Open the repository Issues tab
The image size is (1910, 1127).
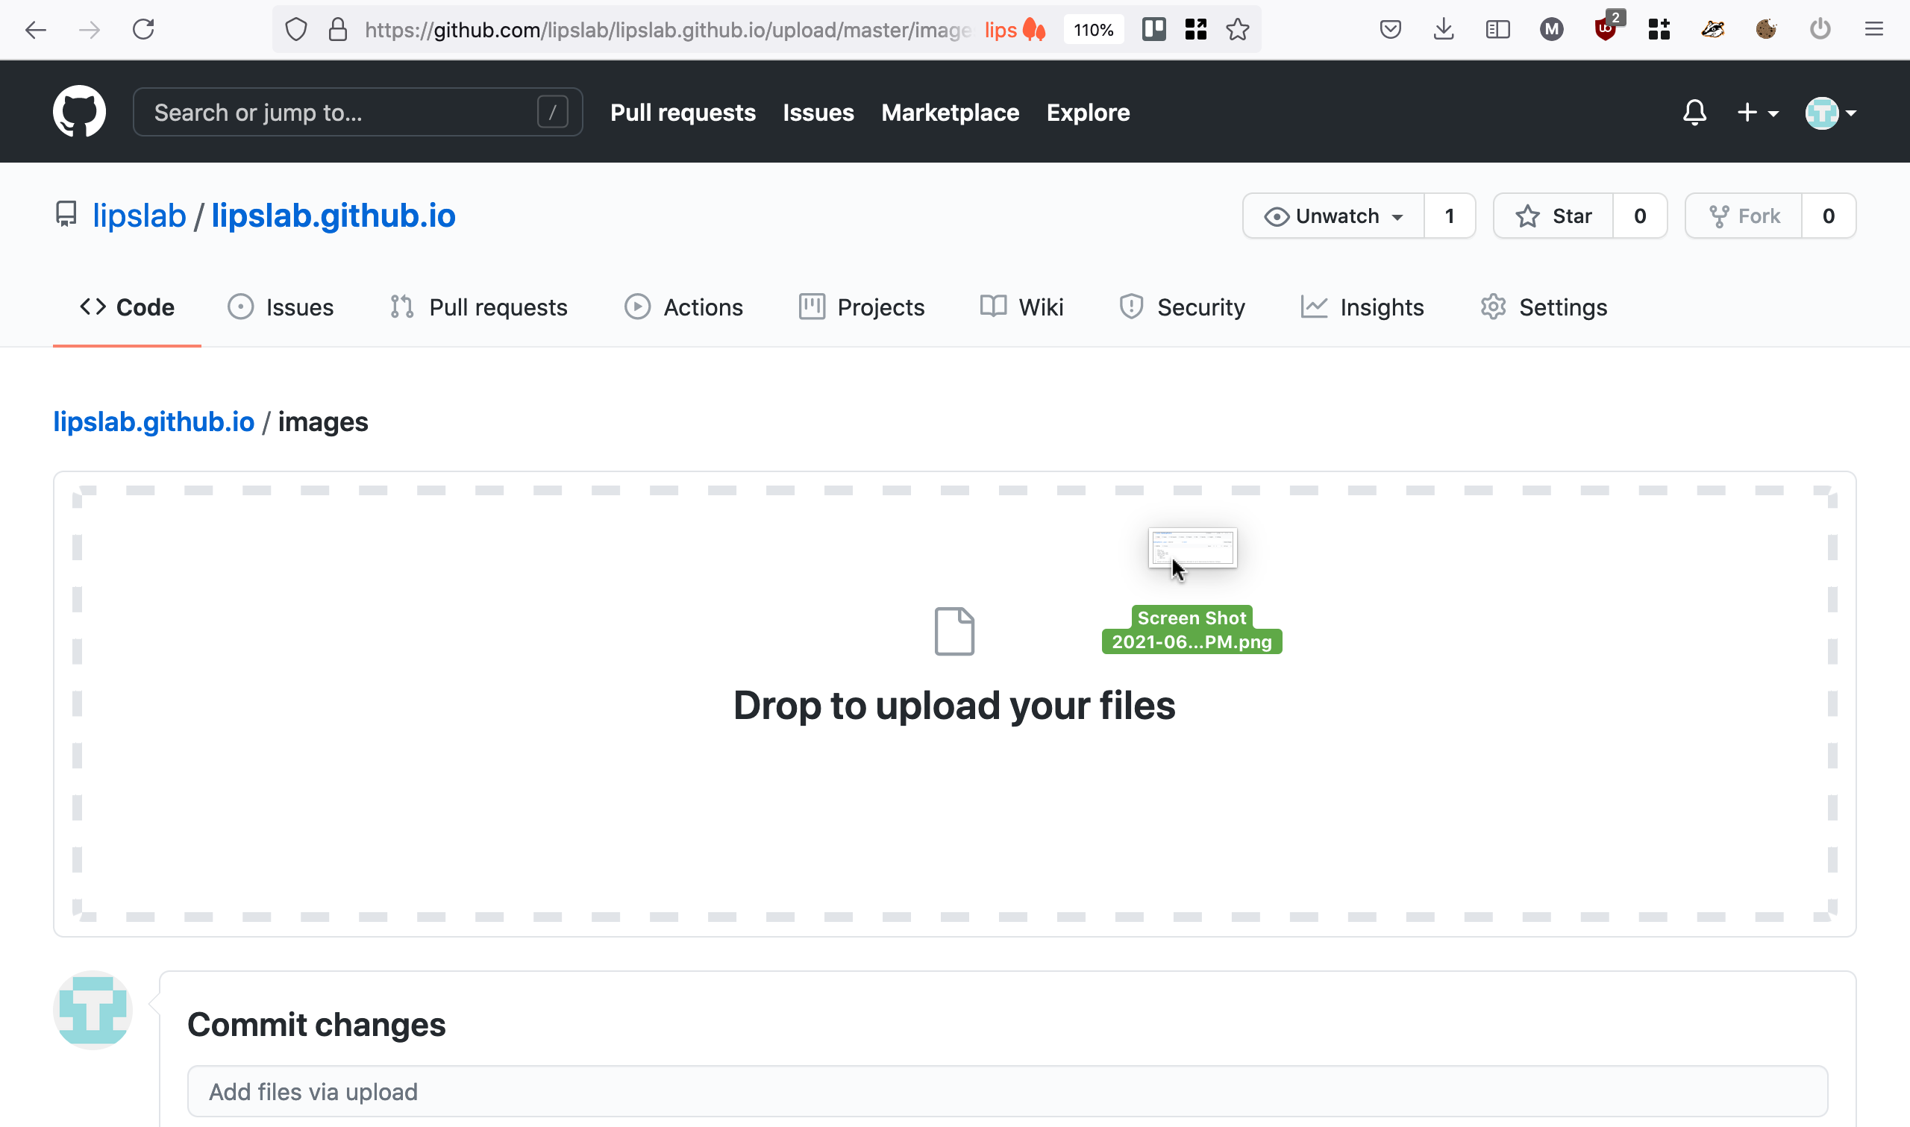click(281, 307)
